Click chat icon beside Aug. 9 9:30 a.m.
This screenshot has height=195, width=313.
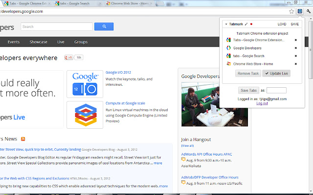point(183,159)
